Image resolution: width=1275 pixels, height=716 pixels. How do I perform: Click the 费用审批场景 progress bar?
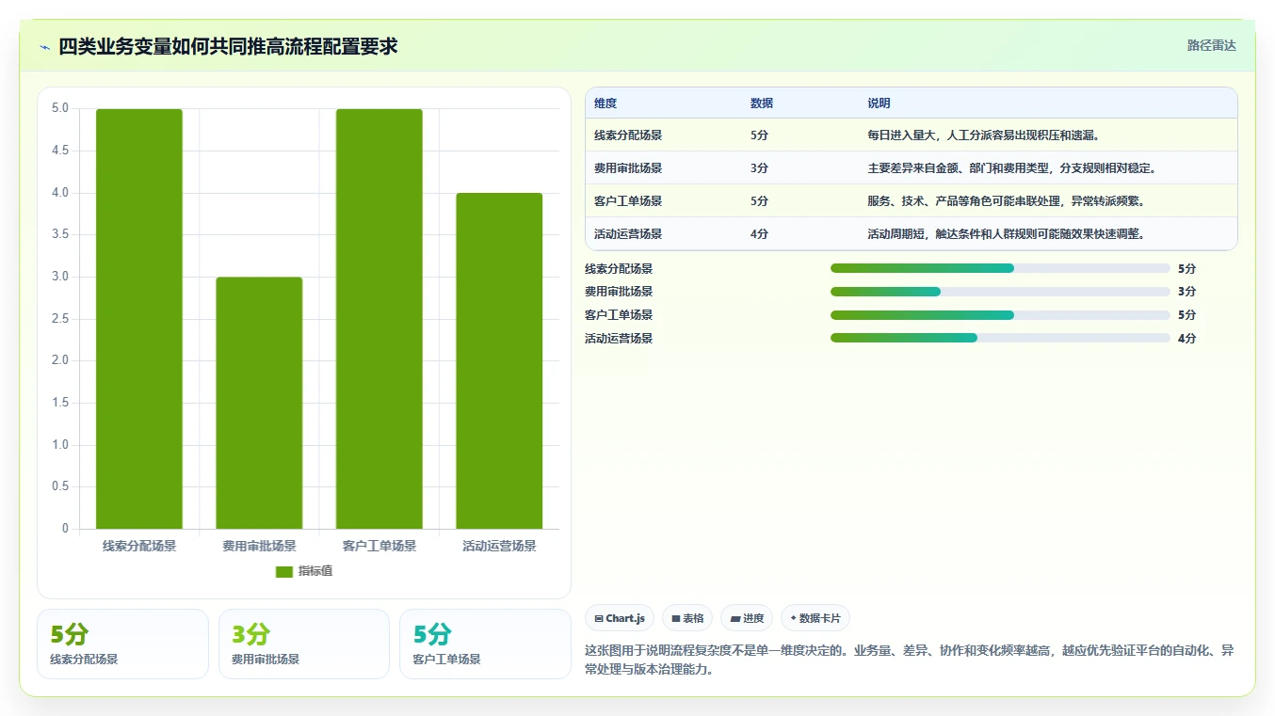(1000, 292)
